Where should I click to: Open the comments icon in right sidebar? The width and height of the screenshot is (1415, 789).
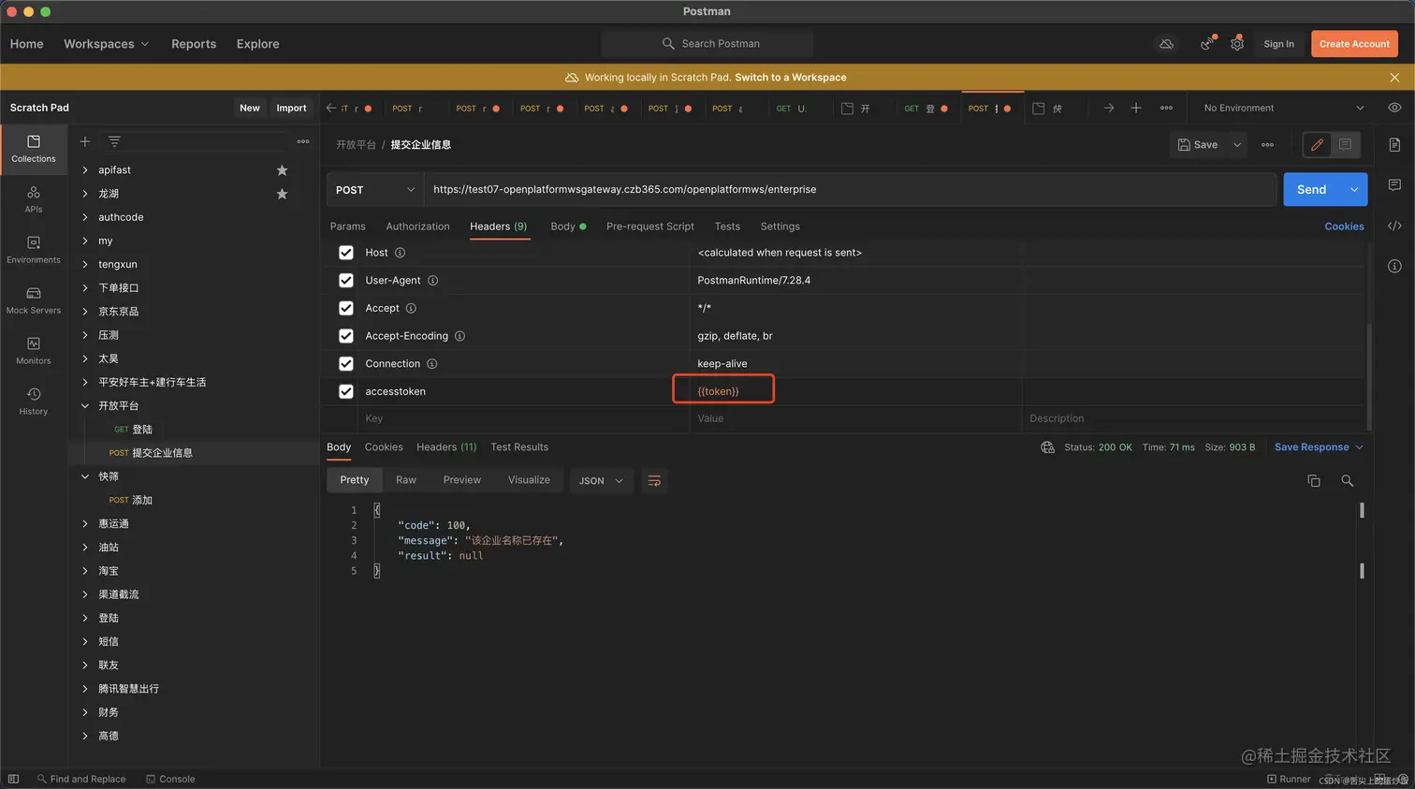[x=1394, y=185]
